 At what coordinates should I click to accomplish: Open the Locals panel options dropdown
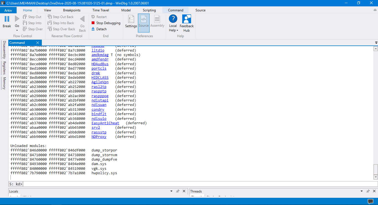(x=172, y=191)
